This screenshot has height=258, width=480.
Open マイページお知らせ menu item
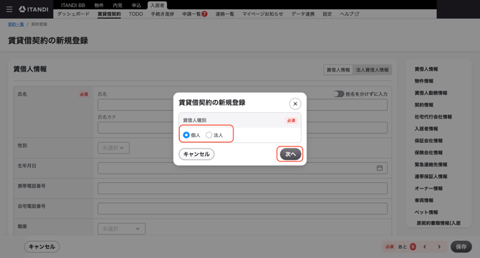(263, 14)
